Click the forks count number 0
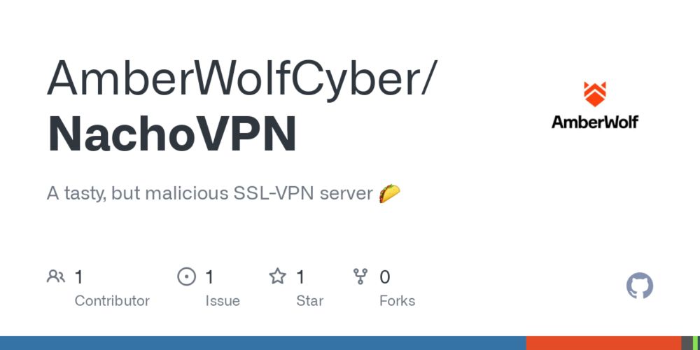Viewport: 700px width, 350px height. click(x=384, y=277)
